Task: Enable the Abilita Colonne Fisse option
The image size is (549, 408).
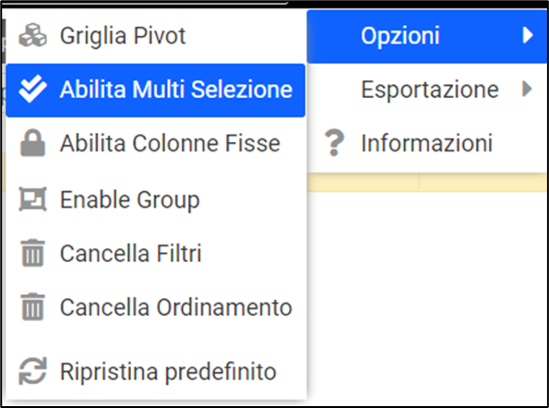Action: point(155,144)
